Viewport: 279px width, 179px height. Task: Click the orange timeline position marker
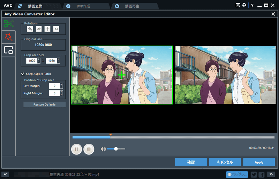click(111, 135)
